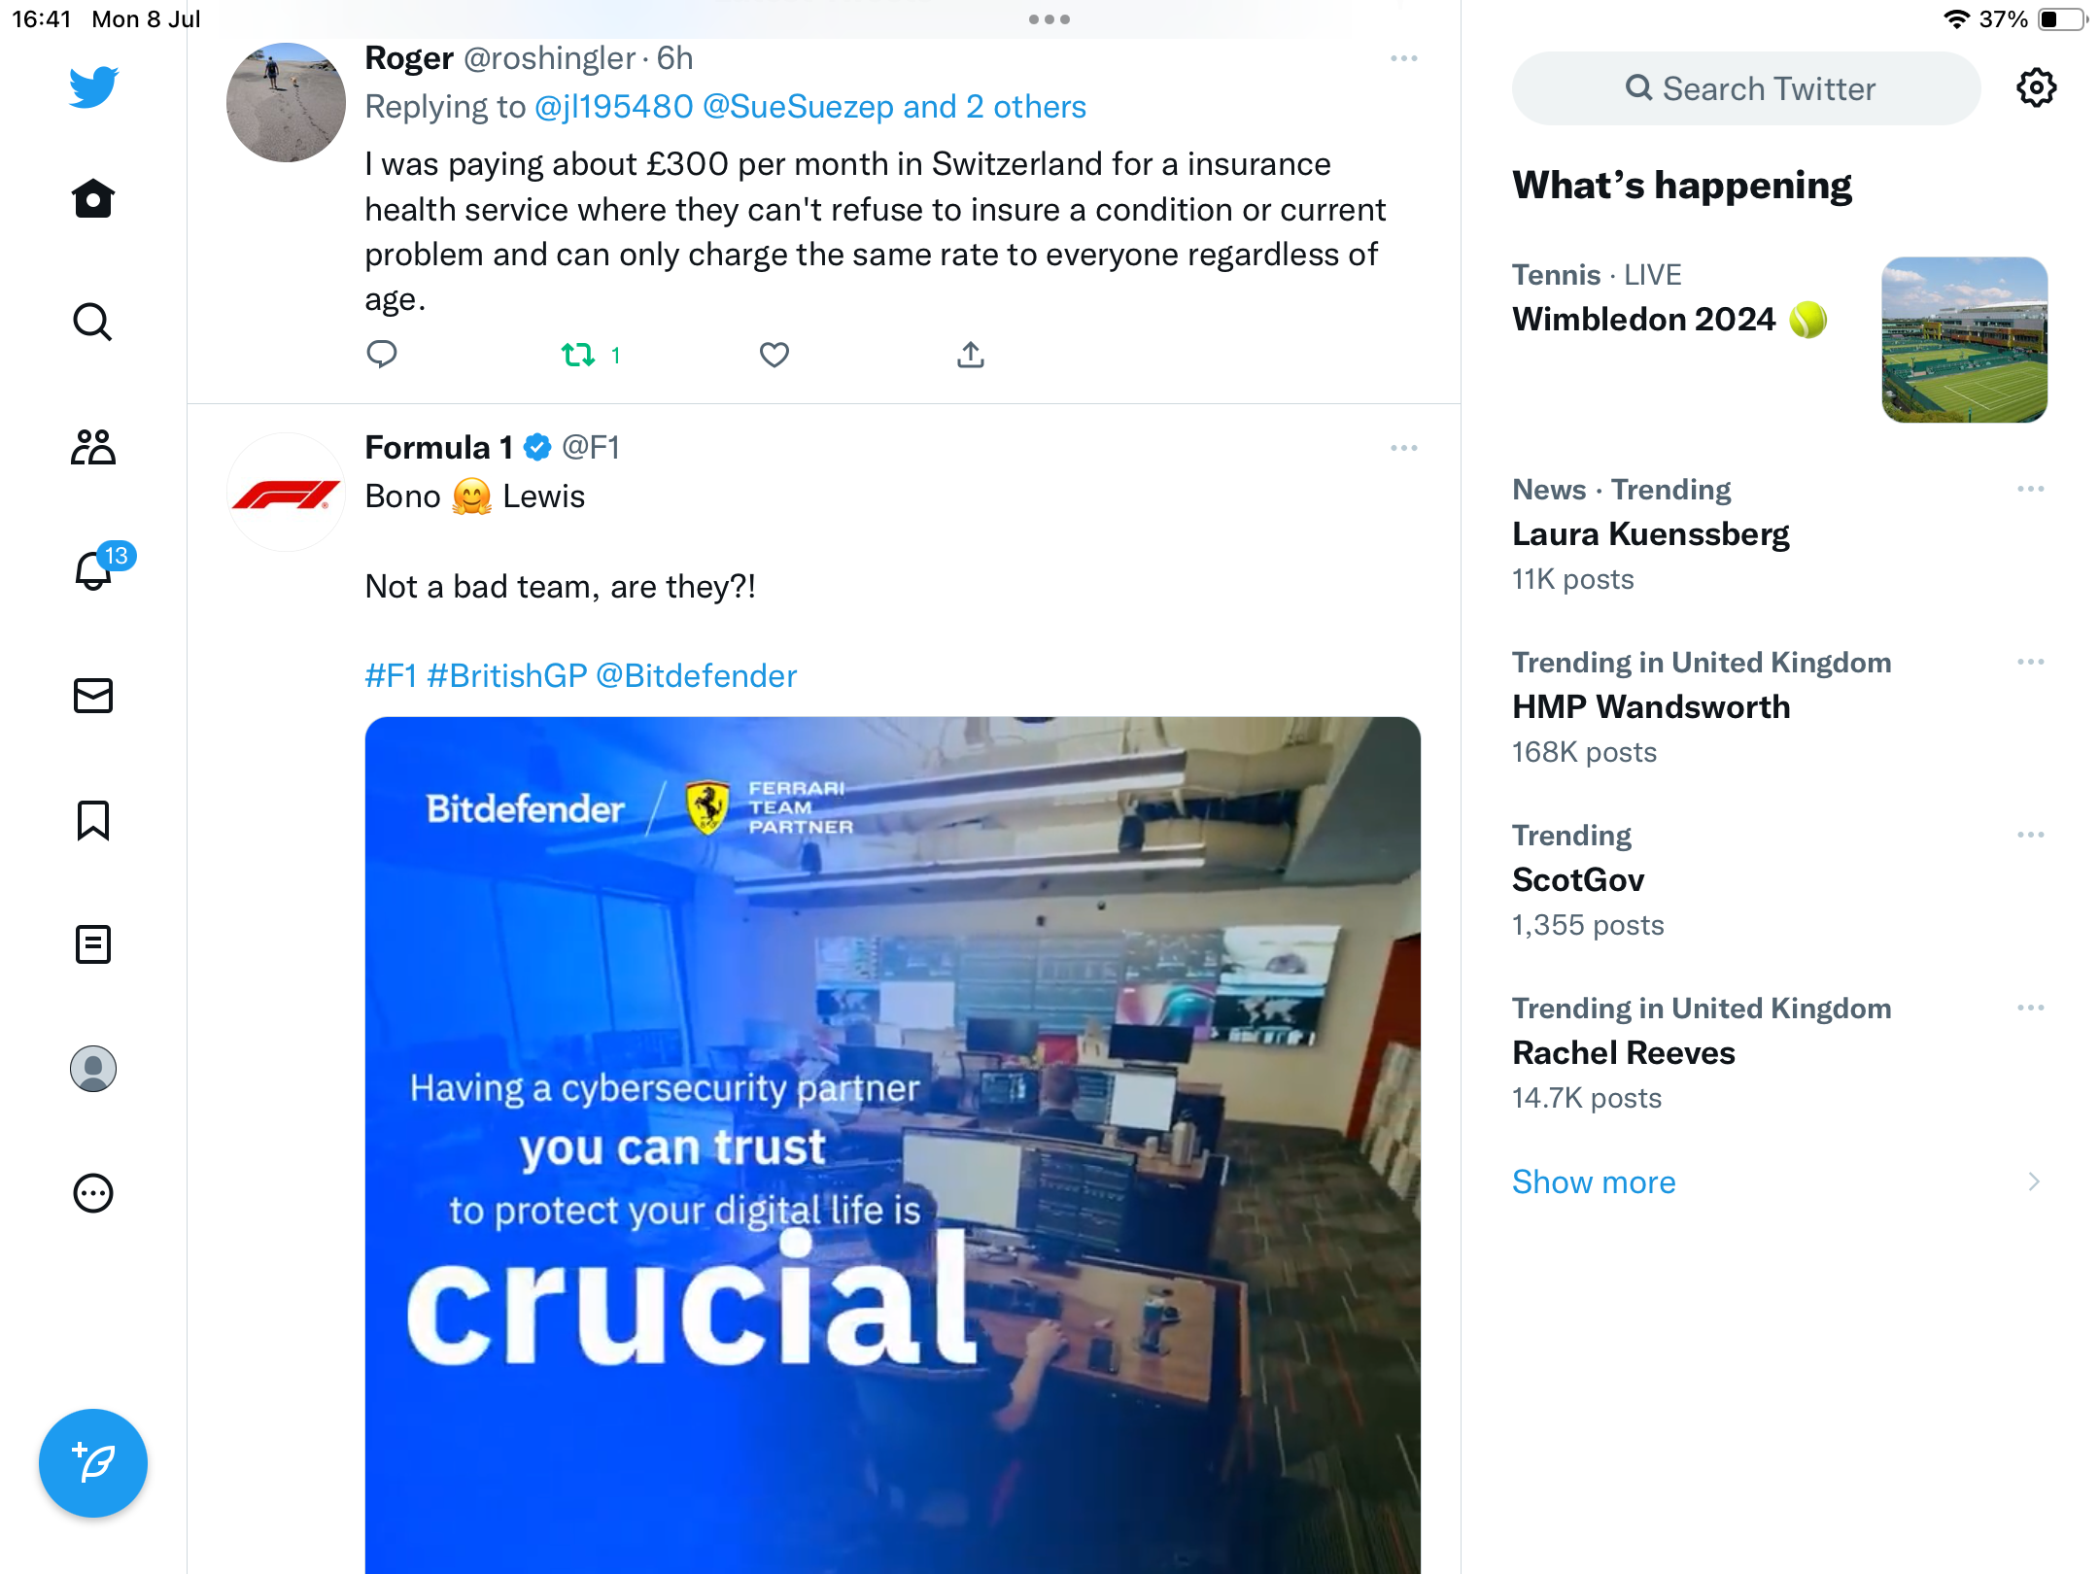Tap the compose new tweet button
This screenshot has width=2099, height=1574.
pyautogui.click(x=93, y=1463)
